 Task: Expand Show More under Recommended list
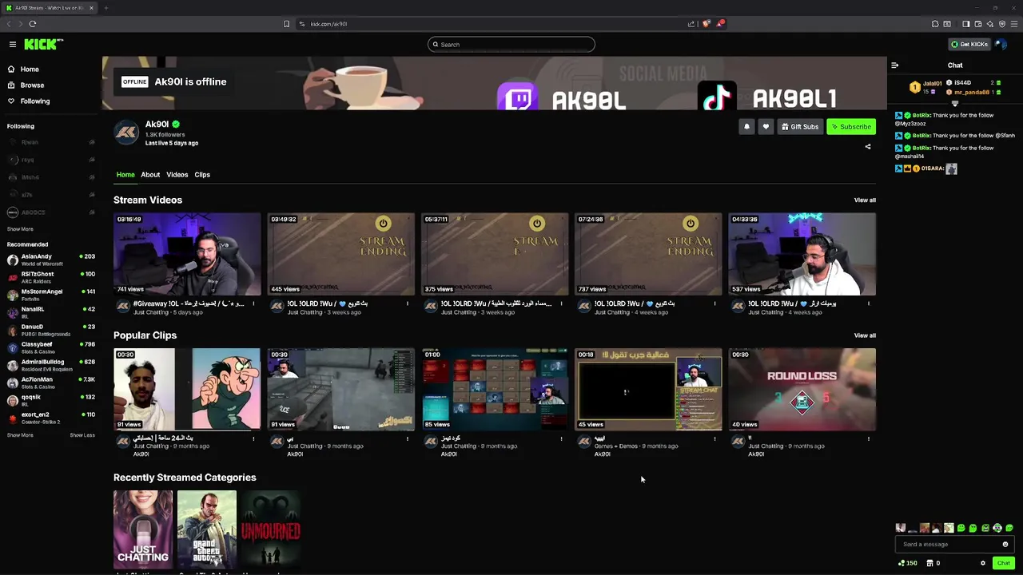[x=20, y=435]
